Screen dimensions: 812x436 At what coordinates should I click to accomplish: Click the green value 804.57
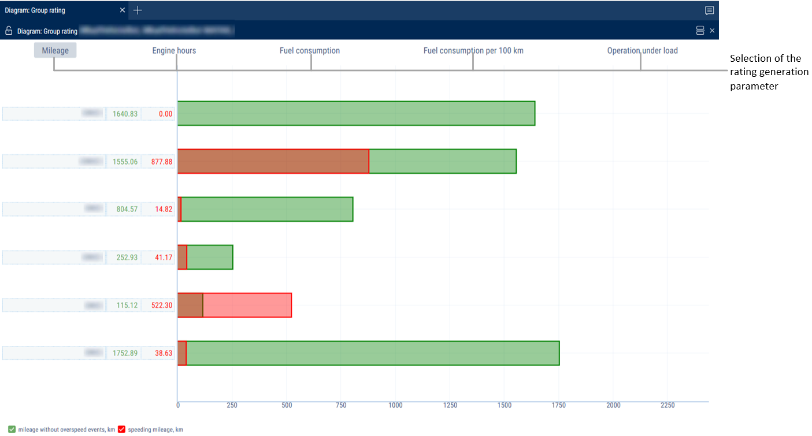(123, 209)
